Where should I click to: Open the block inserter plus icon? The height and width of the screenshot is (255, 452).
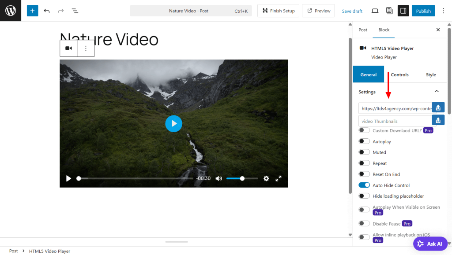pos(32,11)
